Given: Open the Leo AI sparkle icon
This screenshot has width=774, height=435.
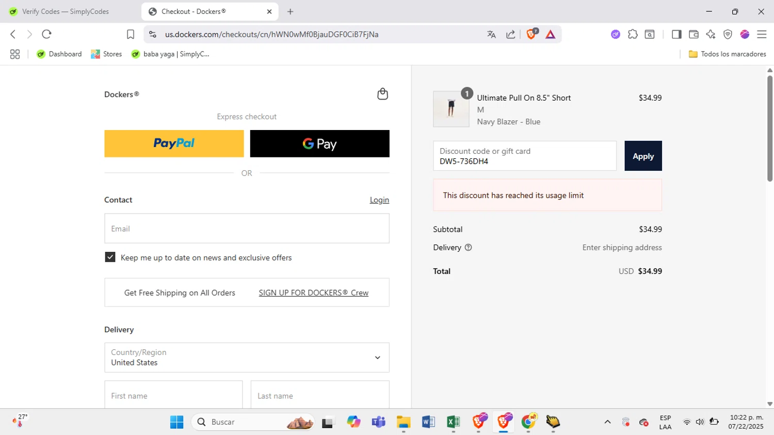Looking at the screenshot, I should [x=711, y=34].
